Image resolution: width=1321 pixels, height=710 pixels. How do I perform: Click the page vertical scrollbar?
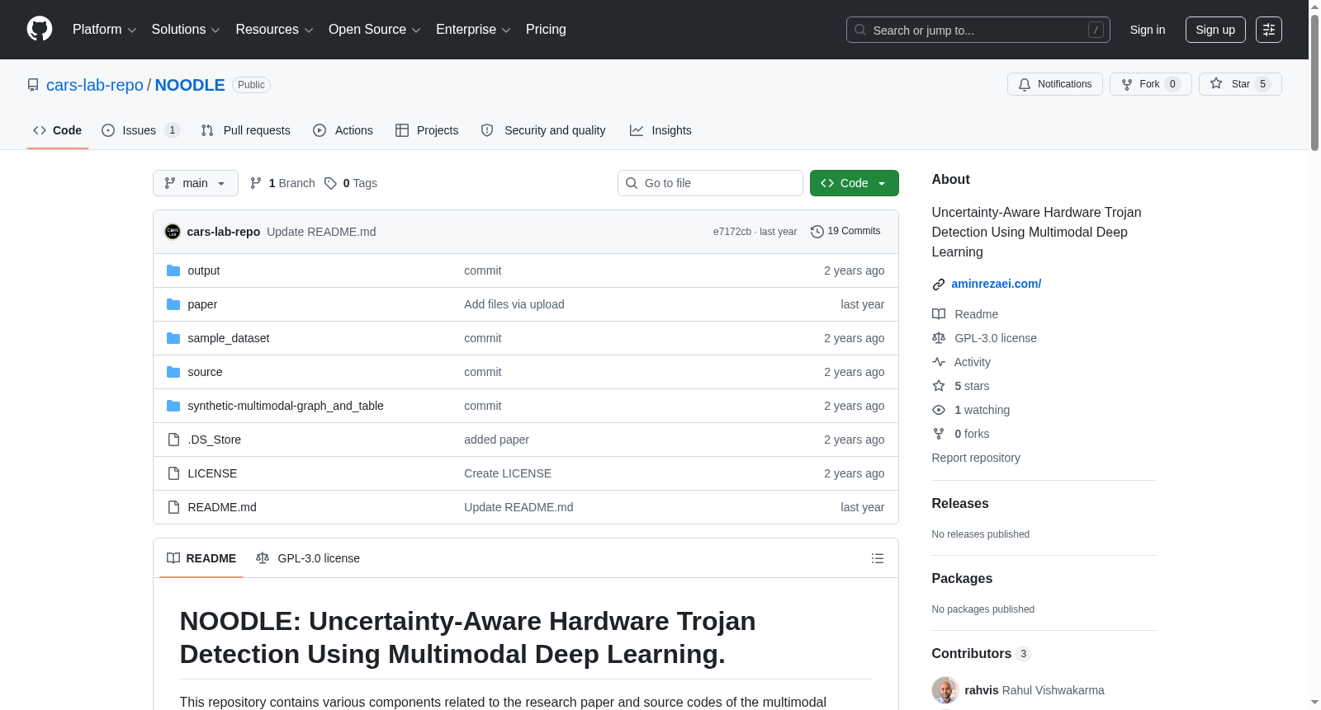[x=1314, y=82]
